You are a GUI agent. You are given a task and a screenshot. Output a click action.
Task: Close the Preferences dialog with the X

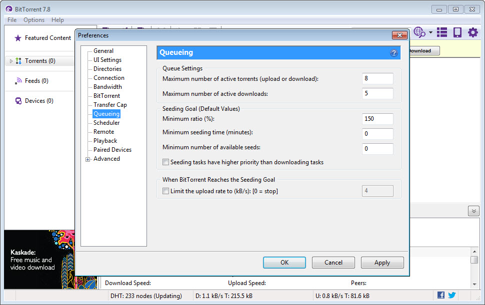click(399, 35)
